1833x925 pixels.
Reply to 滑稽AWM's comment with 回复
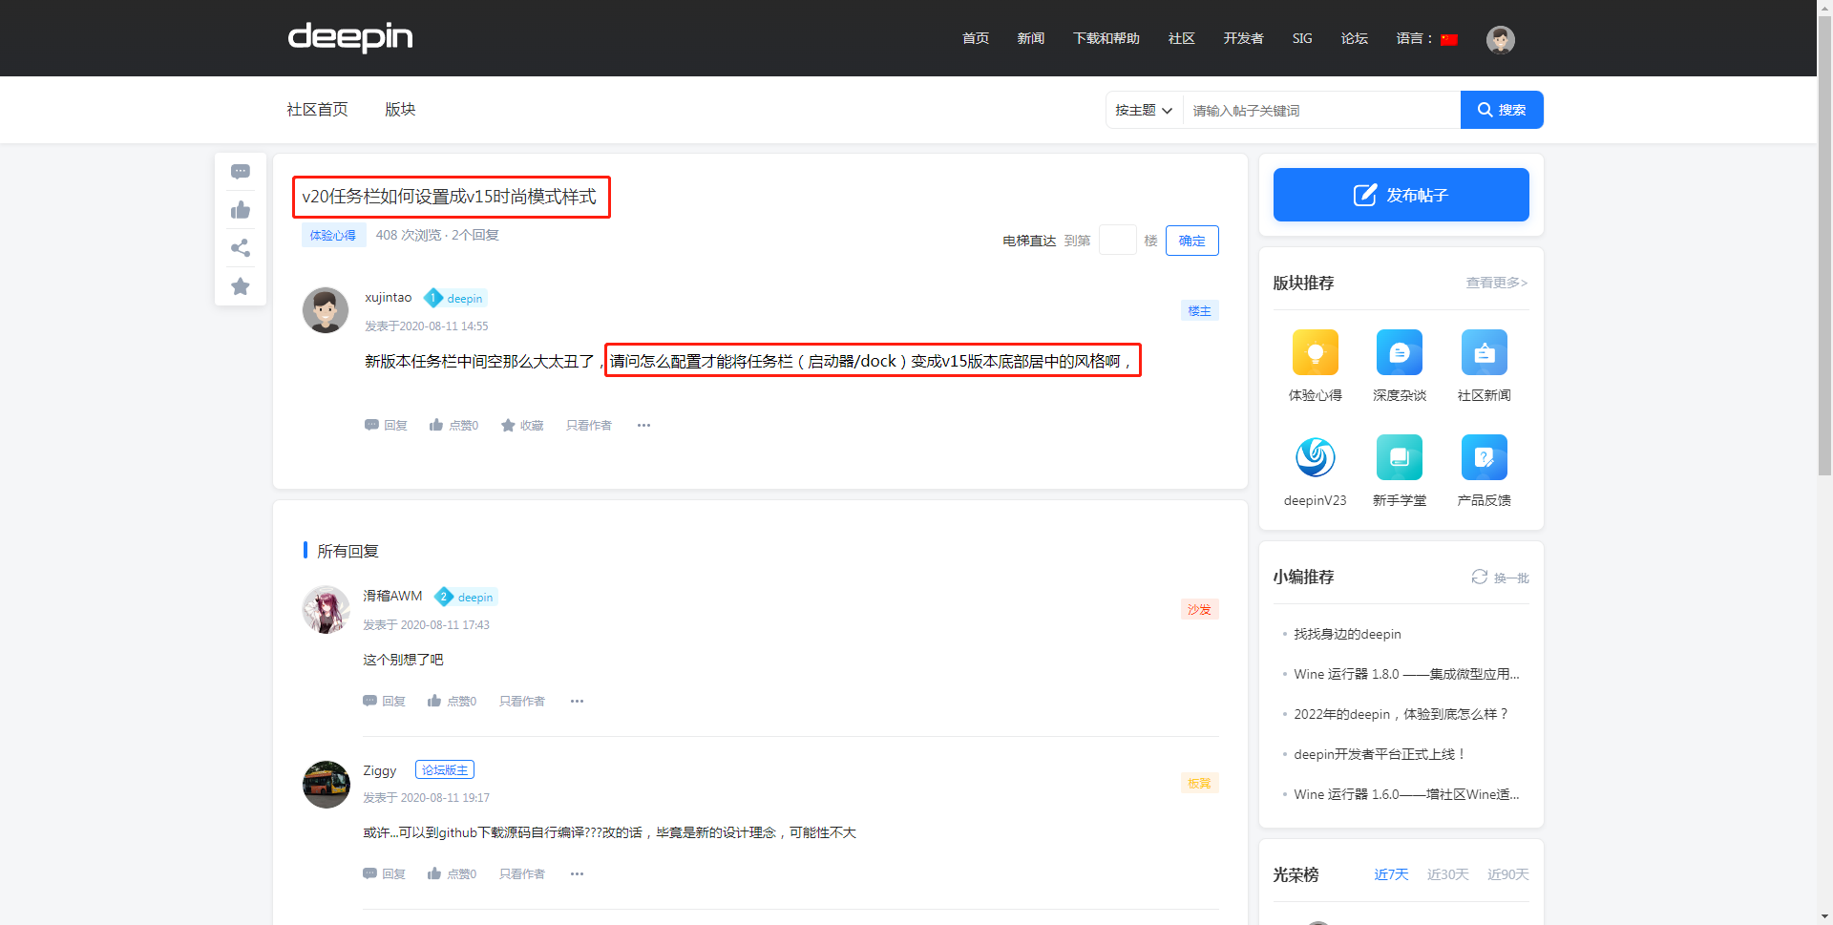click(384, 702)
